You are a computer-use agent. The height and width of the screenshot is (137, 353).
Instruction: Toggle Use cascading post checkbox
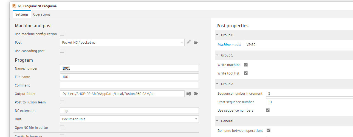62,51
